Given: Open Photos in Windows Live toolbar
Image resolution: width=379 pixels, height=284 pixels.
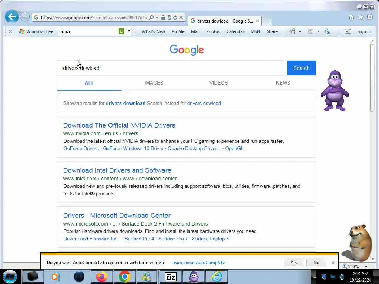Looking at the screenshot, I should 213,31.
